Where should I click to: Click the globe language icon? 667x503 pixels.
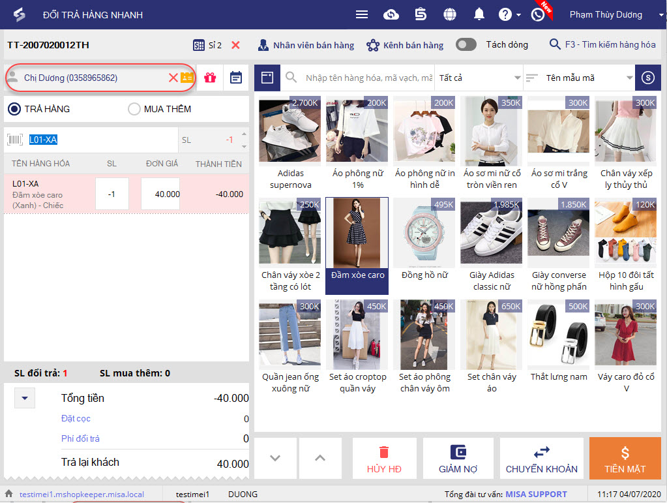[x=450, y=15]
